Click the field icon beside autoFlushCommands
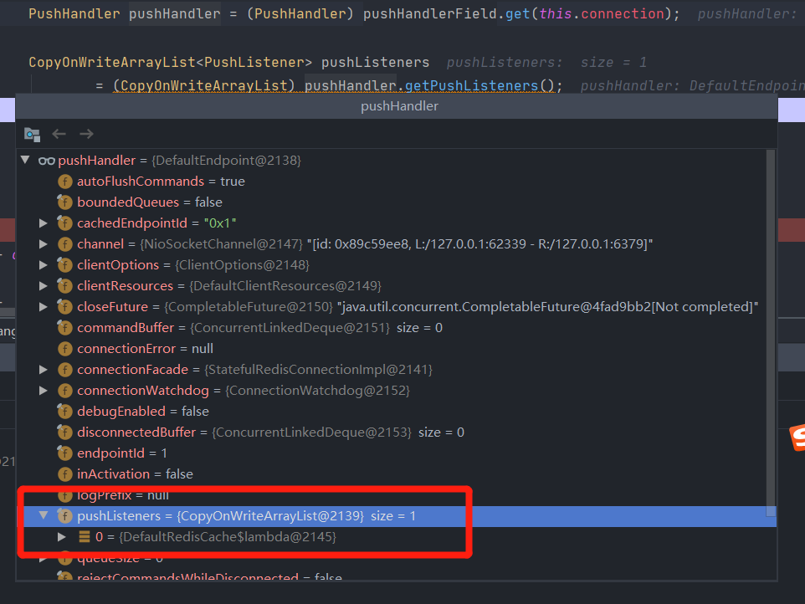 click(64, 181)
